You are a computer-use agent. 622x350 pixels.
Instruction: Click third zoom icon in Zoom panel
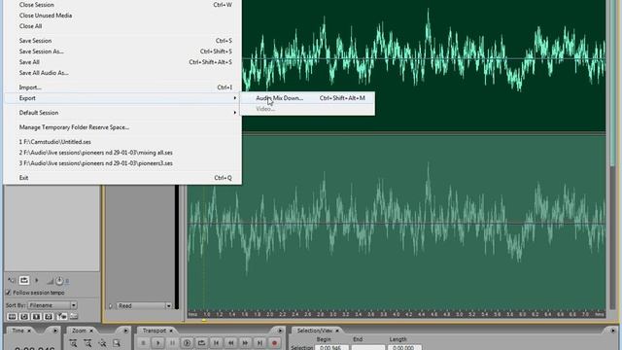click(x=102, y=343)
